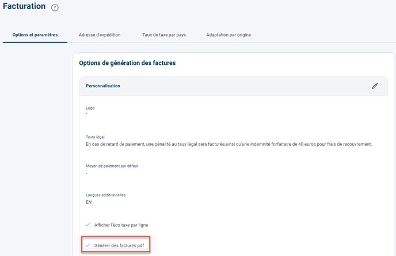Click the late payment penalty legal text

229,144
